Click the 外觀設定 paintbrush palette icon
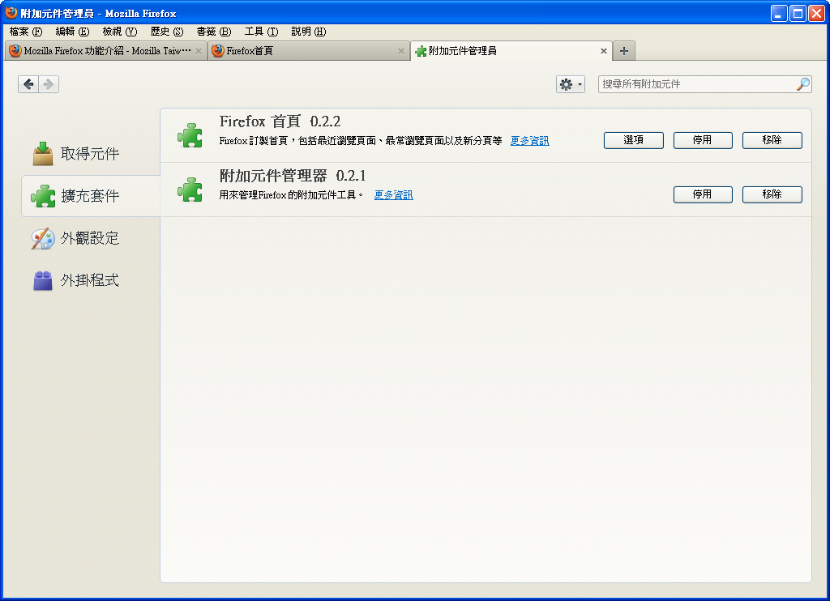The height and width of the screenshot is (601, 830). pos(43,238)
